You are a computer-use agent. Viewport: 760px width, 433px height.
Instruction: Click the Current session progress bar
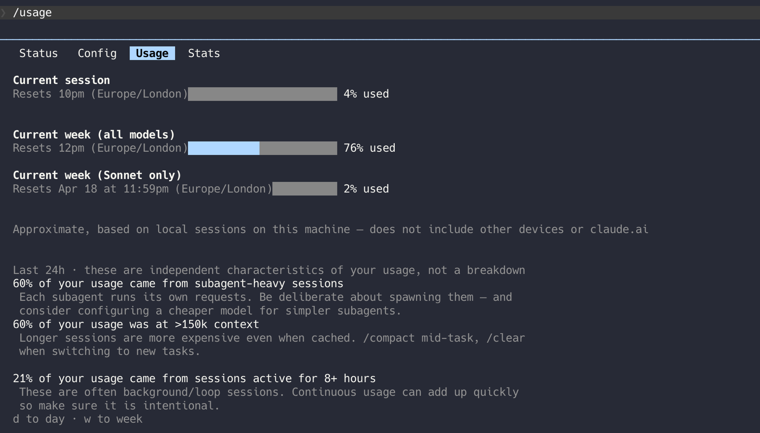click(262, 94)
